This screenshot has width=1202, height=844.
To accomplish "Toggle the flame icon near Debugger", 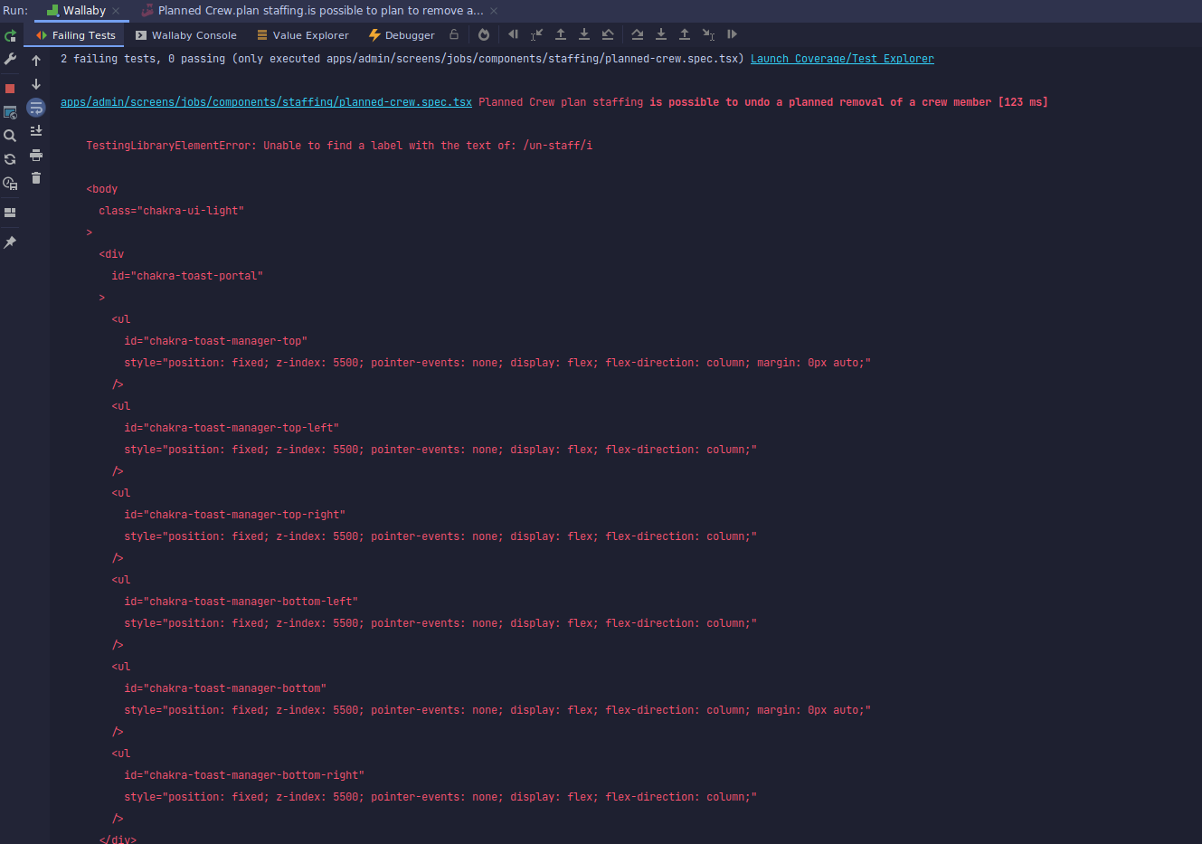I will pyautogui.click(x=483, y=33).
